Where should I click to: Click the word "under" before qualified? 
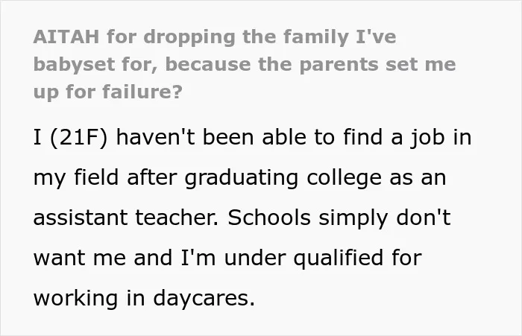pyautogui.click(x=255, y=258)
